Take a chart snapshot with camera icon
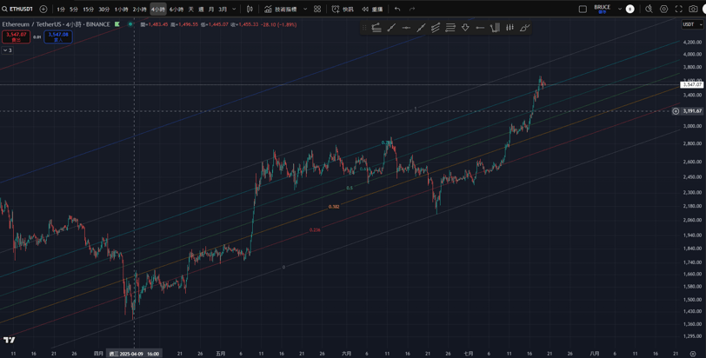Image resolution: width=706 pixels, height=358 pixels. [x=694, y=9]
